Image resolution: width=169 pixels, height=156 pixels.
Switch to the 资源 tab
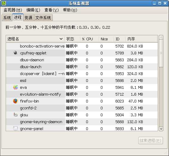click(28, 18)
